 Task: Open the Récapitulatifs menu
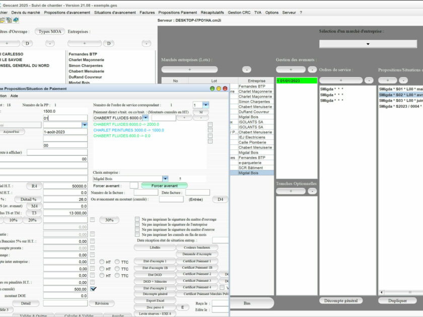pyautogui.click(x=213, y=13)
